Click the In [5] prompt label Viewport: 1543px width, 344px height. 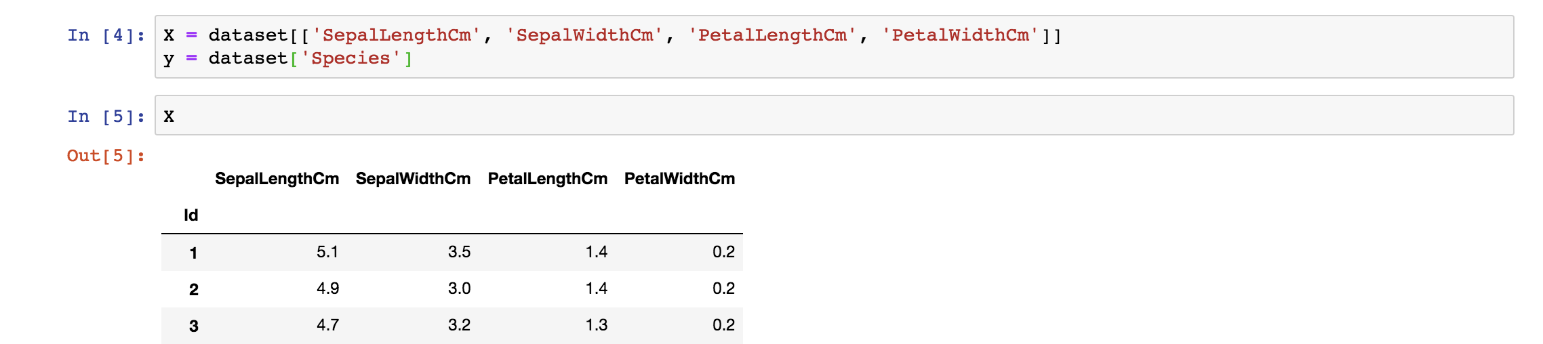pyautogui.click(x=106, y=116)
